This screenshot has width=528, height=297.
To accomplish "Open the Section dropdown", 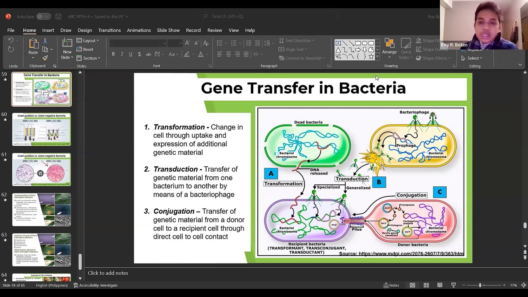I will point(89,58).
